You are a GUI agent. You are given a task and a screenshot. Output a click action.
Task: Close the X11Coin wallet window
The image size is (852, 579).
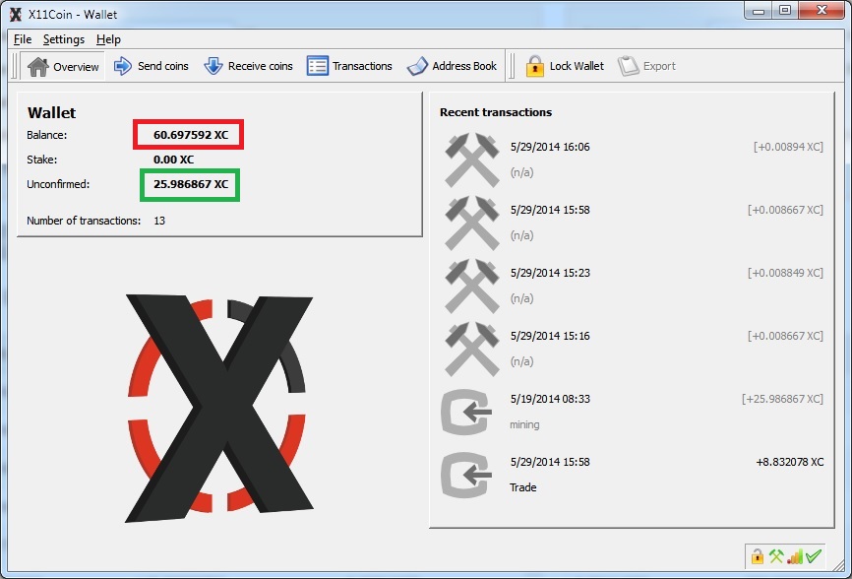click(822, 10)
